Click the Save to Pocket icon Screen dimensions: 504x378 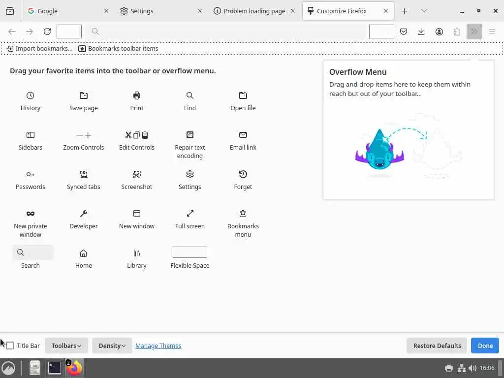(x=404, y=31)
